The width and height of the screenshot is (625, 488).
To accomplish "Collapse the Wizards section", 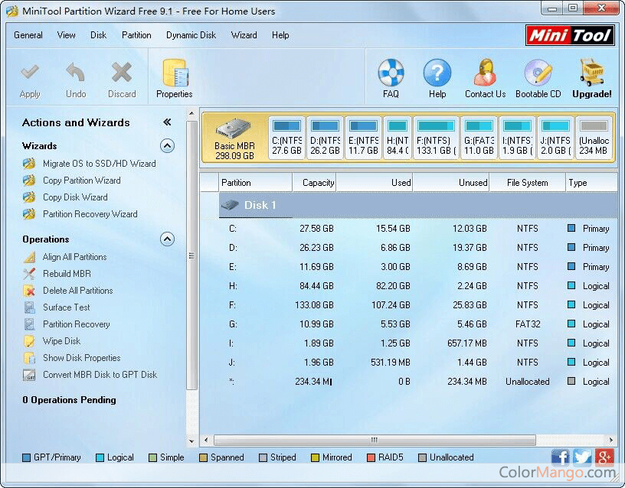I will pos(167,146).
